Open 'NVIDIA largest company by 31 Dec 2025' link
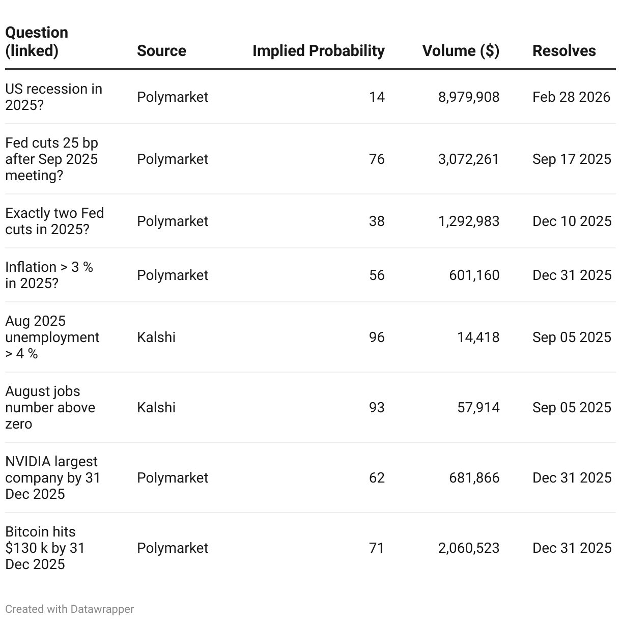This screenshot has width=621, height=621. click(52, 477)
